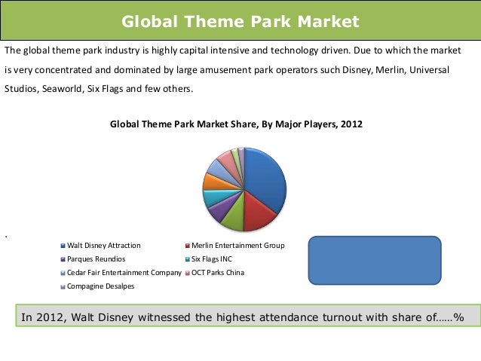Click the Six Flags INC legend swatch
This screenshot has height=361, width=481.
point(188,259)
